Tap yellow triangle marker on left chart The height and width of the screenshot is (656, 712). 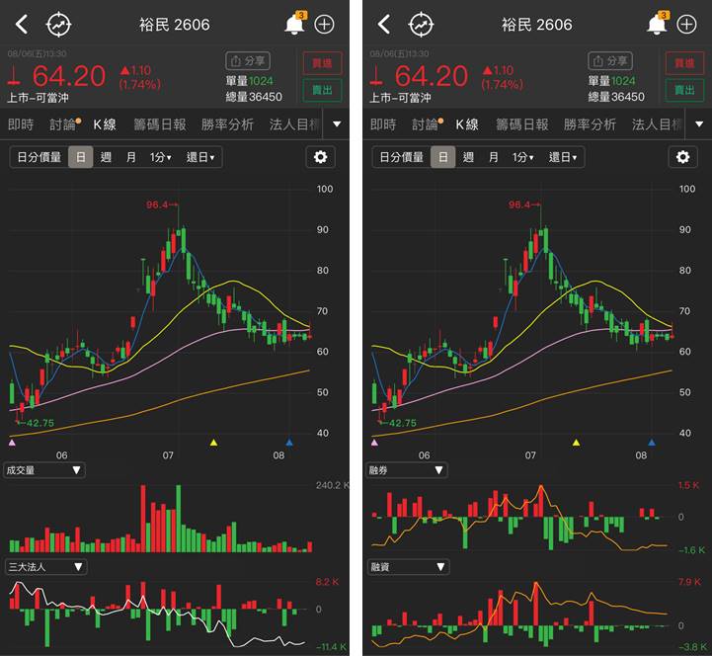(213, 442)
